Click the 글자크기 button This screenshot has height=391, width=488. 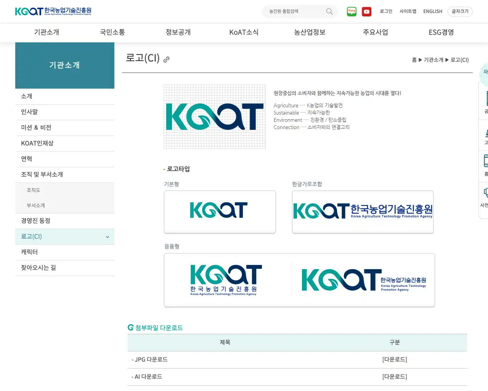tap(460, 11)
